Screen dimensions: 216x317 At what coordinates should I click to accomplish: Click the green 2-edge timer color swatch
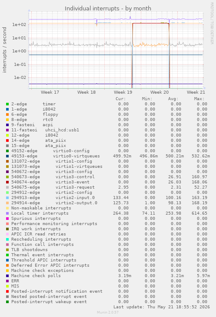pos(7,104)
